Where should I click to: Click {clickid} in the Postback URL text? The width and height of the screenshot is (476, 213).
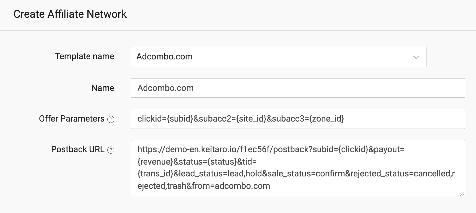point(353,149)
